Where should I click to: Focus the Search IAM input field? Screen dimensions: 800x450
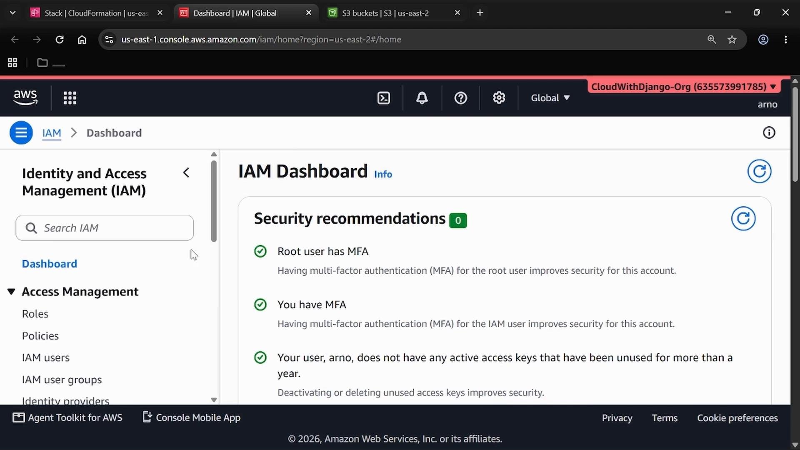105,228
